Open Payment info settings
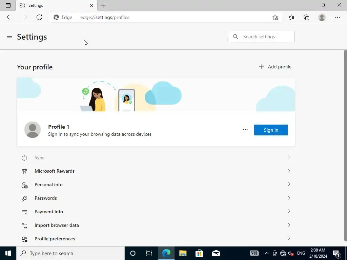This screenshot has width=347, height=260. pos(156,212)
